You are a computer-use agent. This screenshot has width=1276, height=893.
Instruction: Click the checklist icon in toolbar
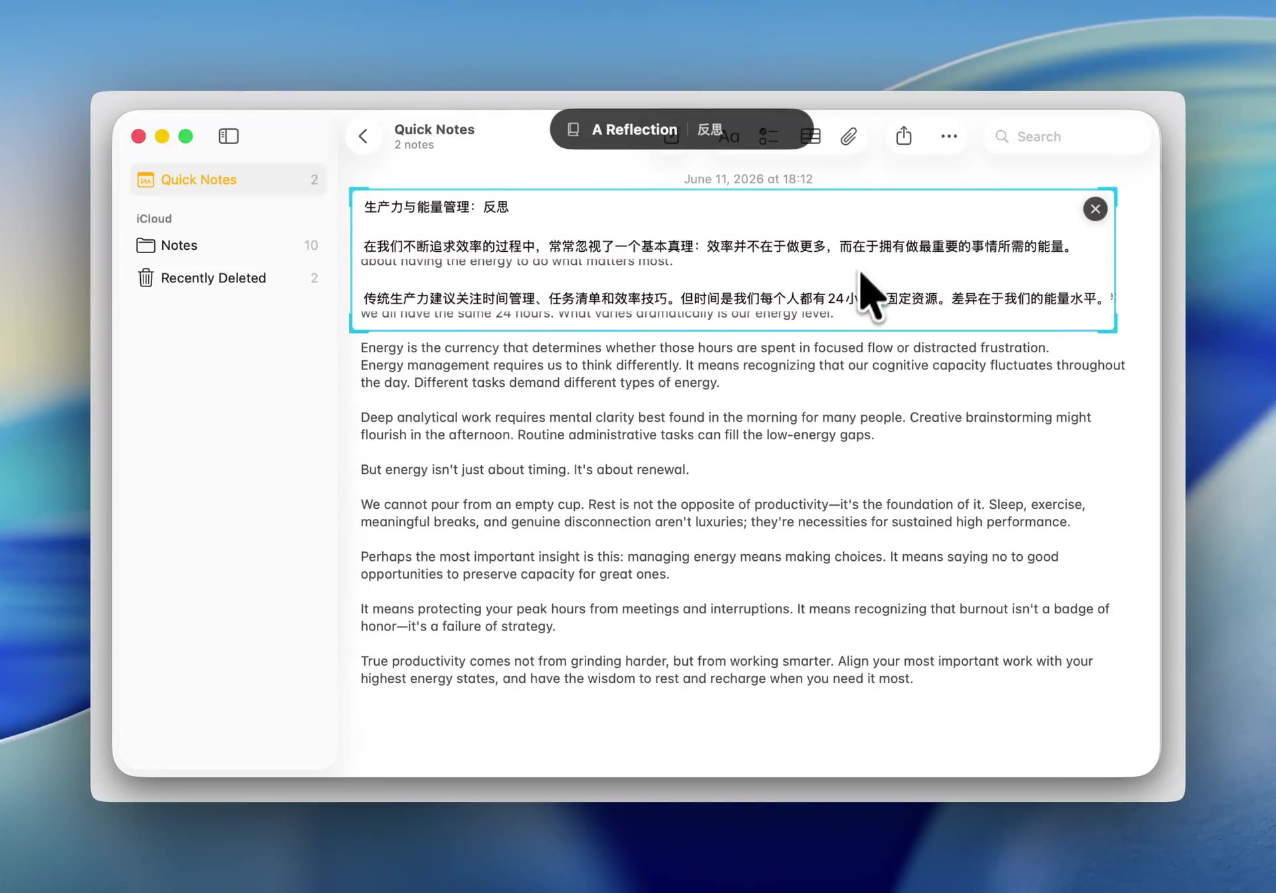(769, 136)
